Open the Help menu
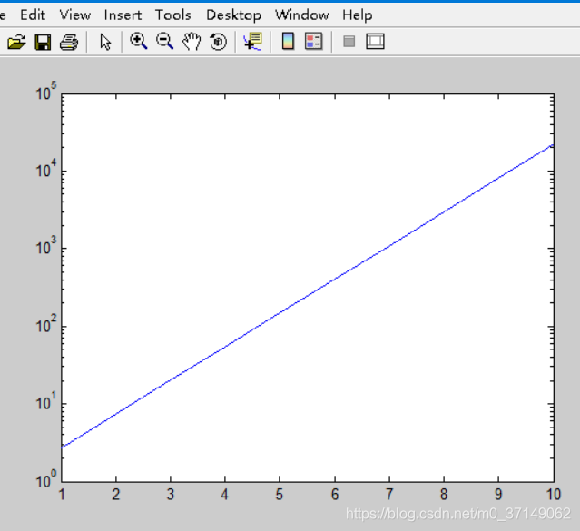 (x=358, y=15)
